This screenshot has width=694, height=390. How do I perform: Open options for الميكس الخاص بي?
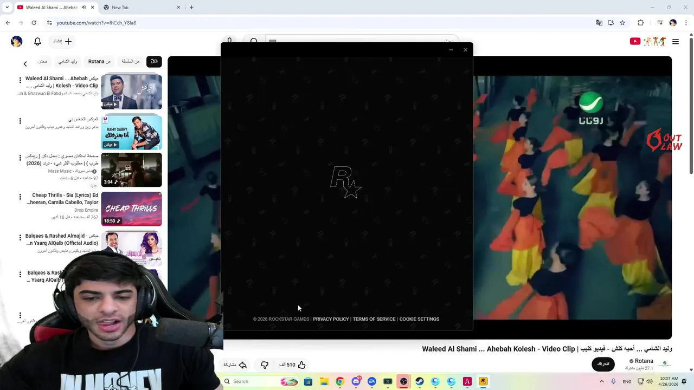(20, 121)
